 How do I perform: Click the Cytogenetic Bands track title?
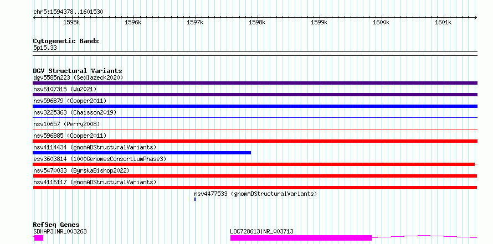66,41
